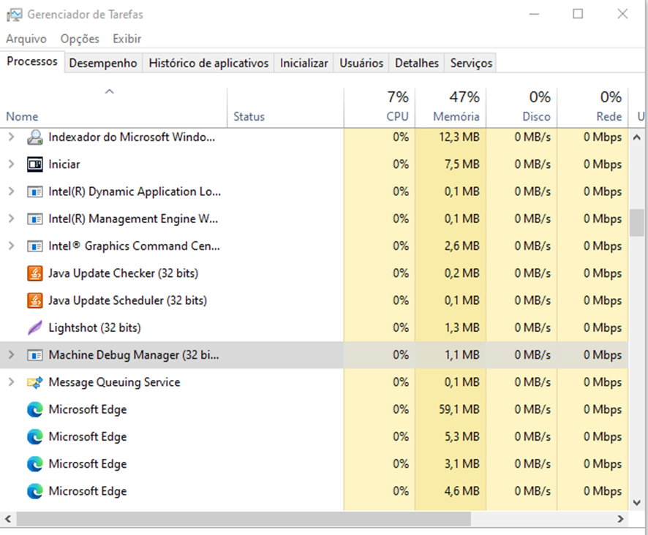Click the Iniciar process icon
Viewport: 648px width, 535px height.
click(34, 164)
